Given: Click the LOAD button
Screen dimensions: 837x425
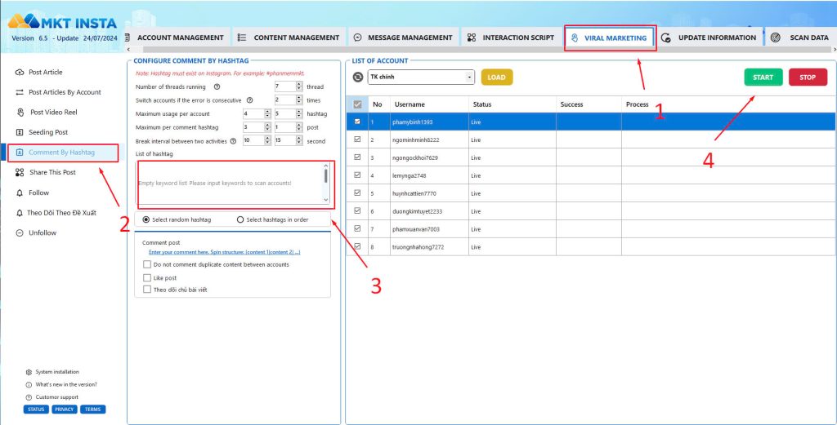Looking at the screenshot, I should click(496, 77).
